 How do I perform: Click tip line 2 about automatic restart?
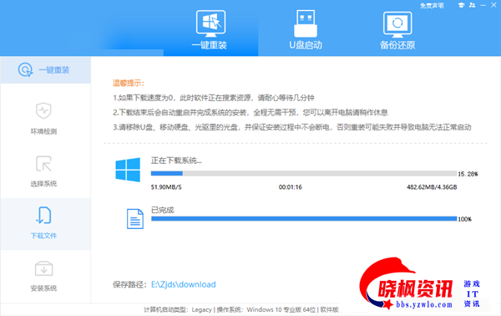pos(250,113)
